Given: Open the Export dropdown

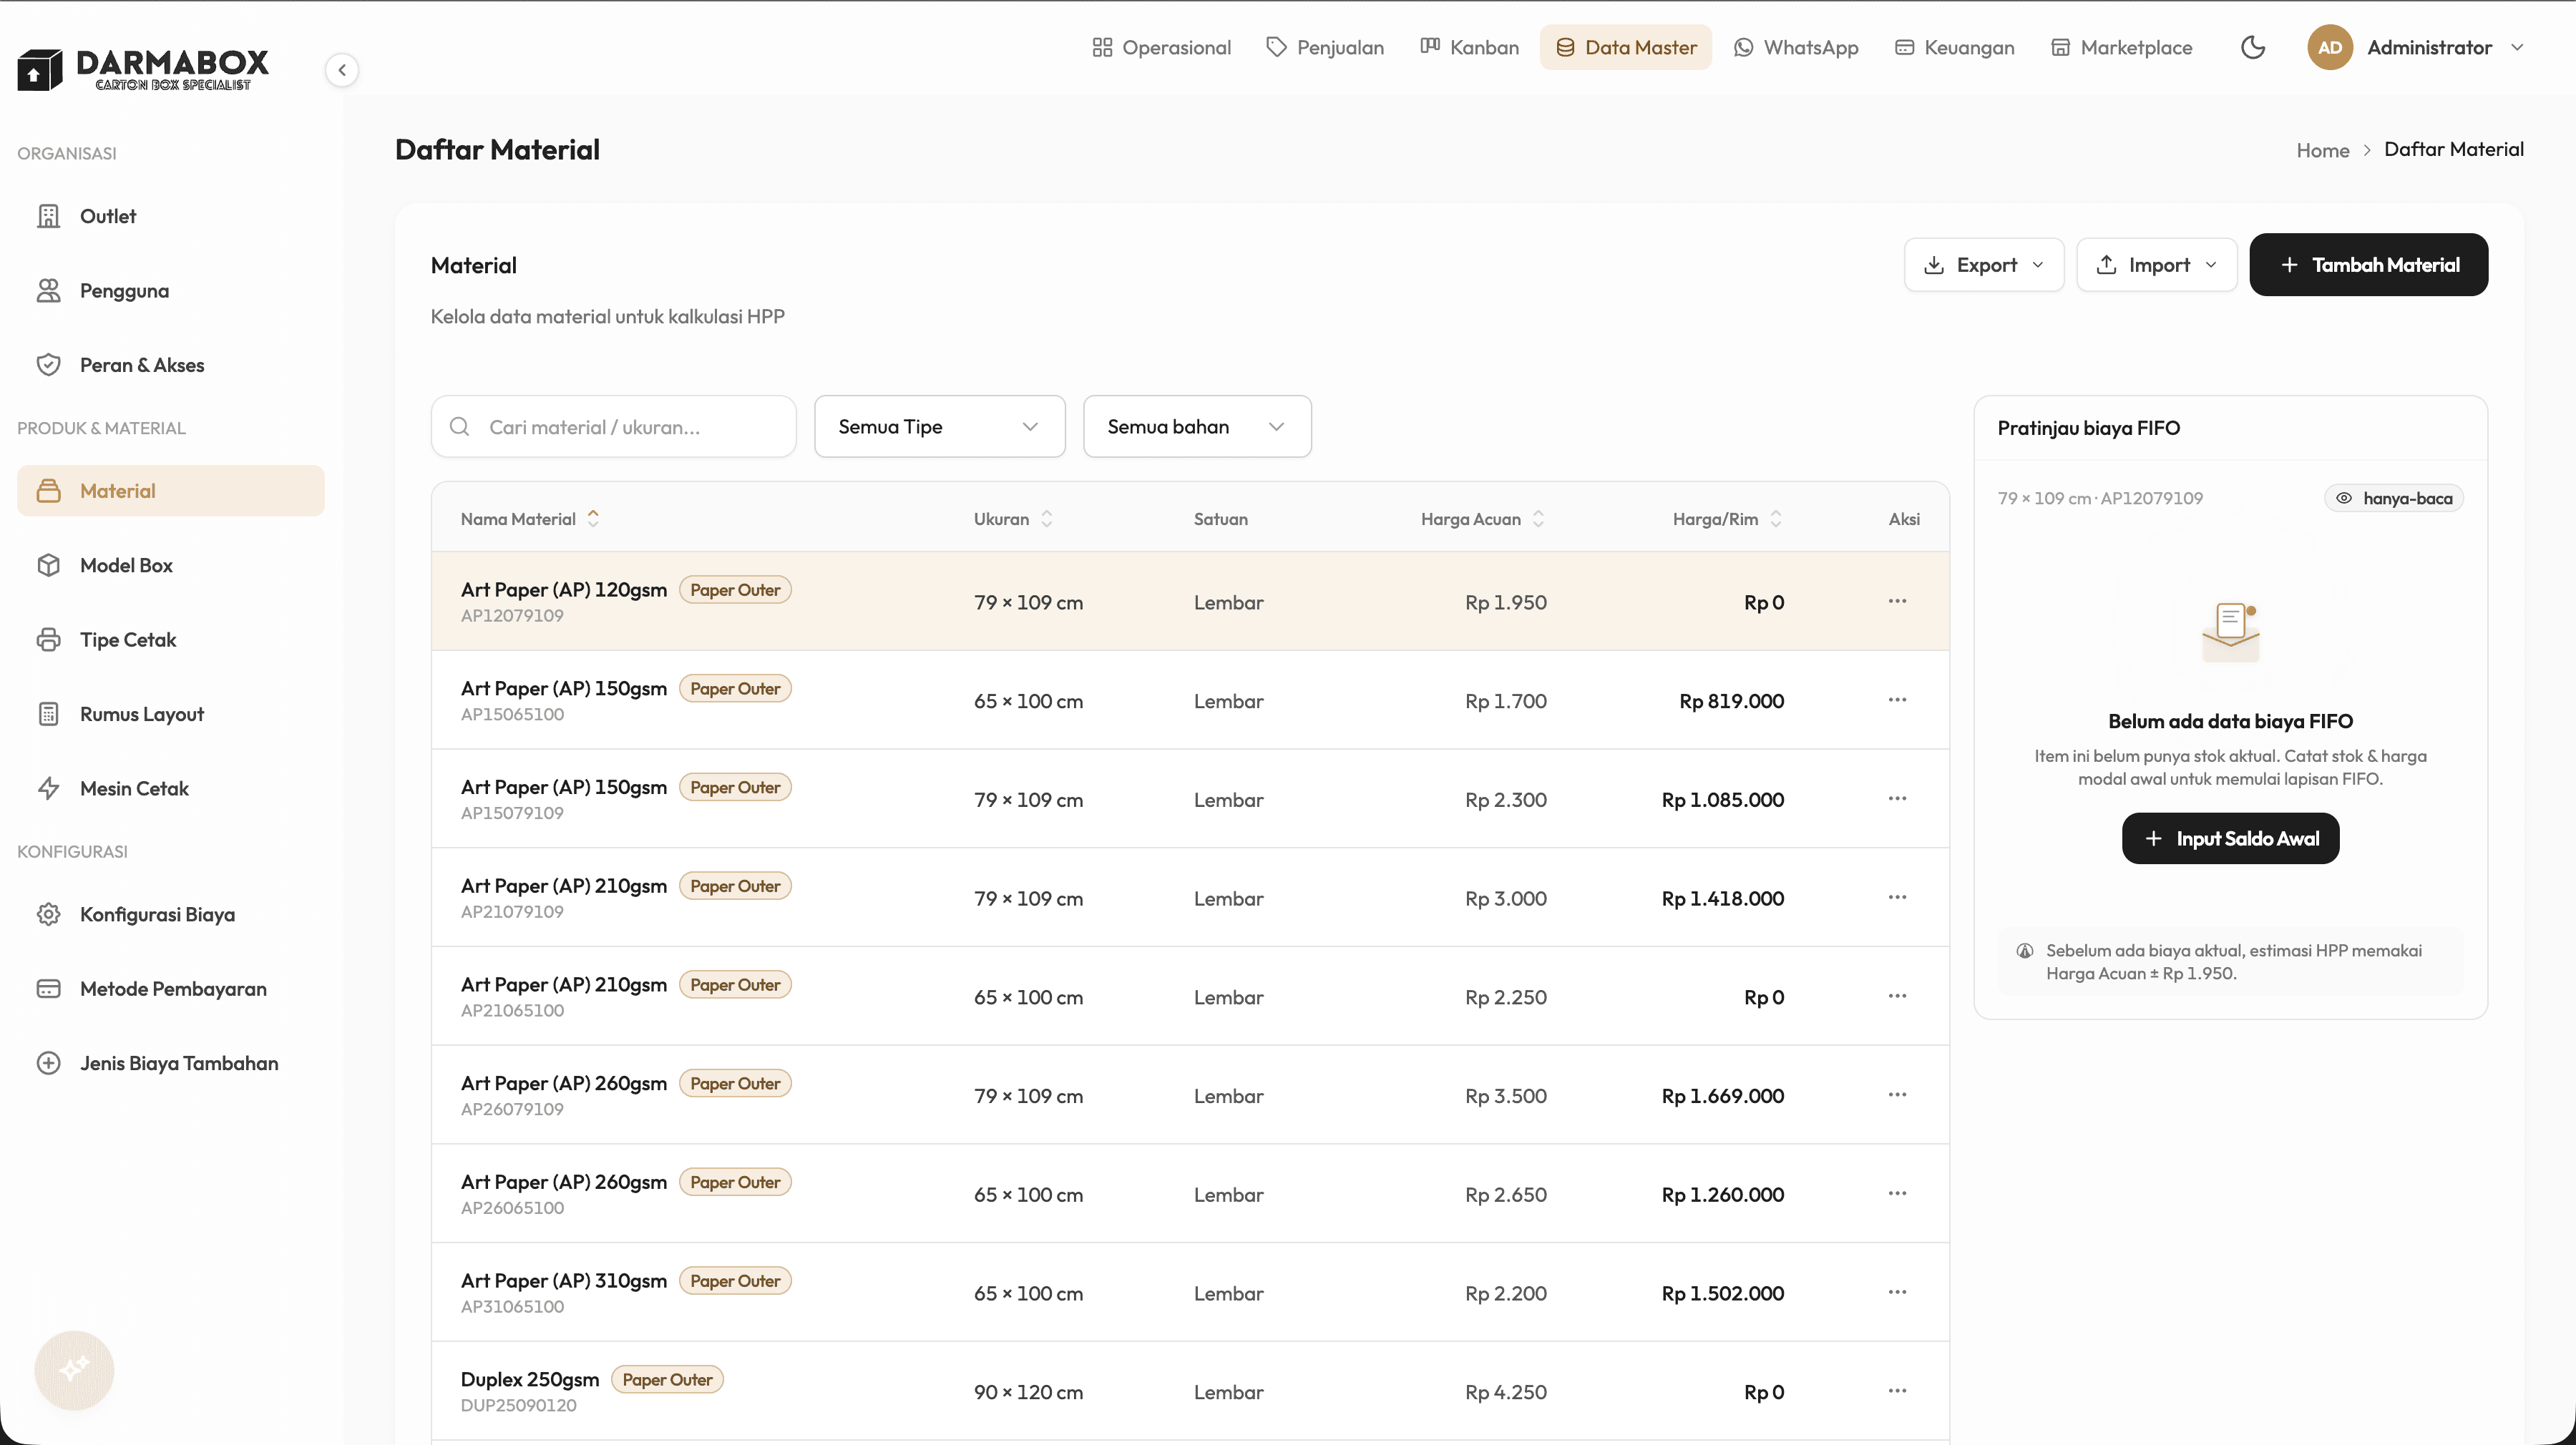Looking at the screenshot, I should point(1984,265).
